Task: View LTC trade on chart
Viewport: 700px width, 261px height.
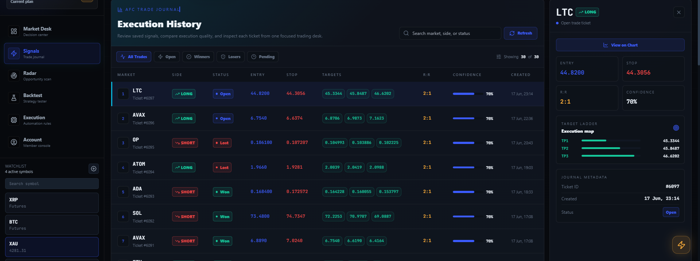Action: (x=620, y=45)
